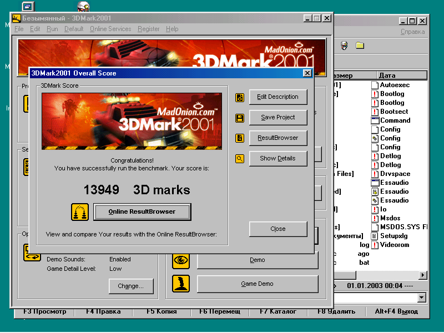
Task: Close the Overall Score dialog via Close button
Action: pyautogui.click(x=277, y=229)
